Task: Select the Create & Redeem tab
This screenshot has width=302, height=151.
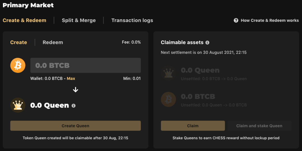Action: coord(24,20)
